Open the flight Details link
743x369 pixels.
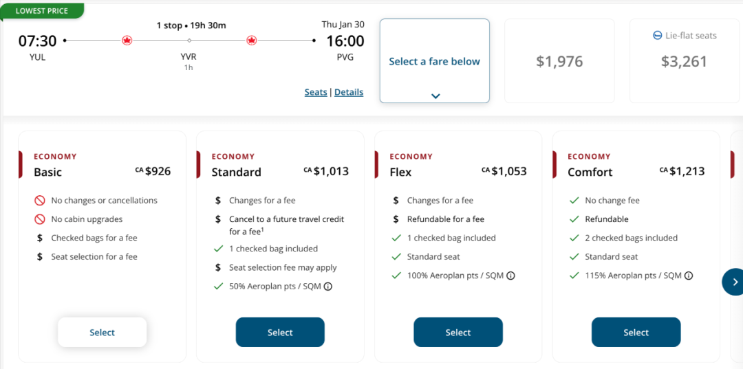(349, 92)
